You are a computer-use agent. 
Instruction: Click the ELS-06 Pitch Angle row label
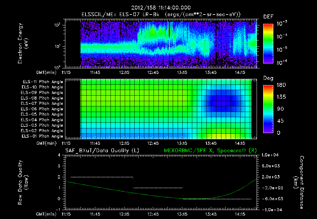[42, 109]
